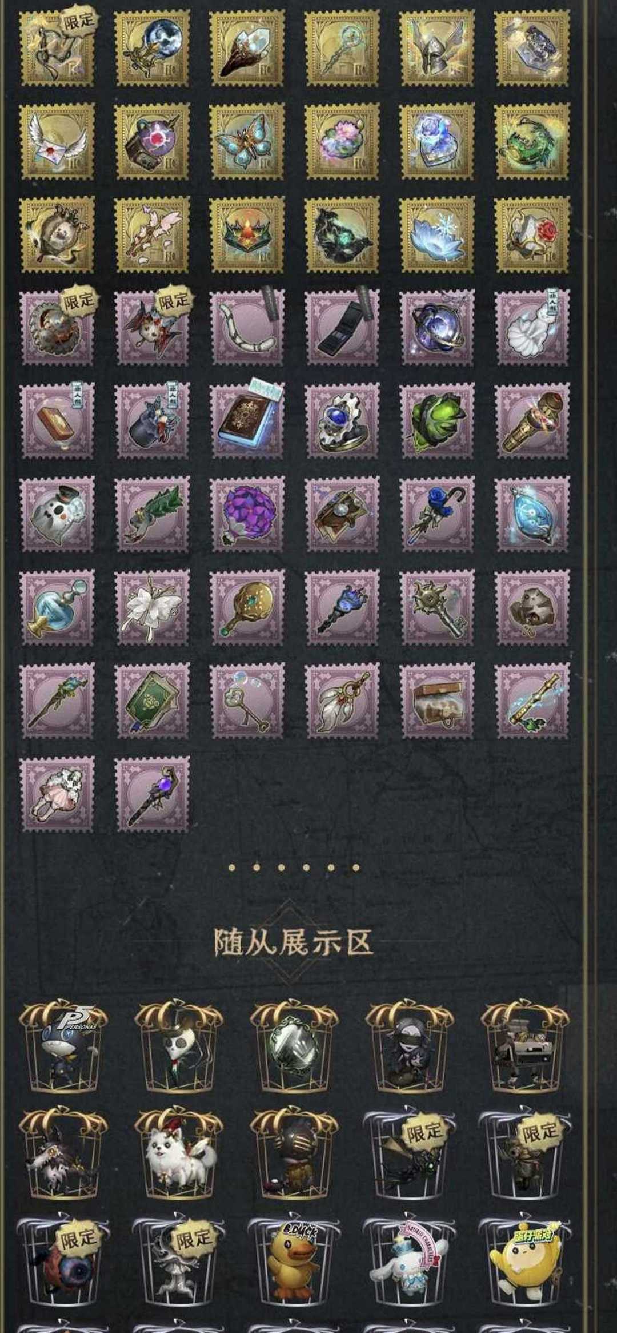The image size is (617, 1333).
Task: Click the 随从展示区 section heading
Action: coord(294,942)
